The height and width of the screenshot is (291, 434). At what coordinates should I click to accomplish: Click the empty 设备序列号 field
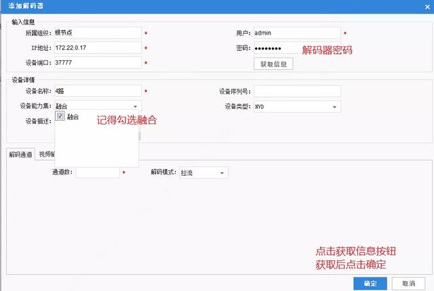[x=297, y=91]
